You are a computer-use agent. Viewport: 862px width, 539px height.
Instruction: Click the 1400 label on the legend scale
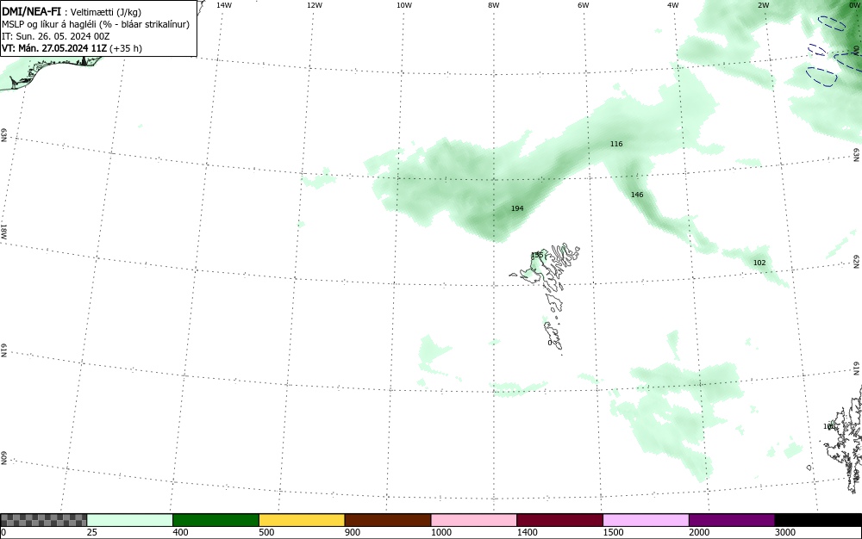tap(528, 532)
